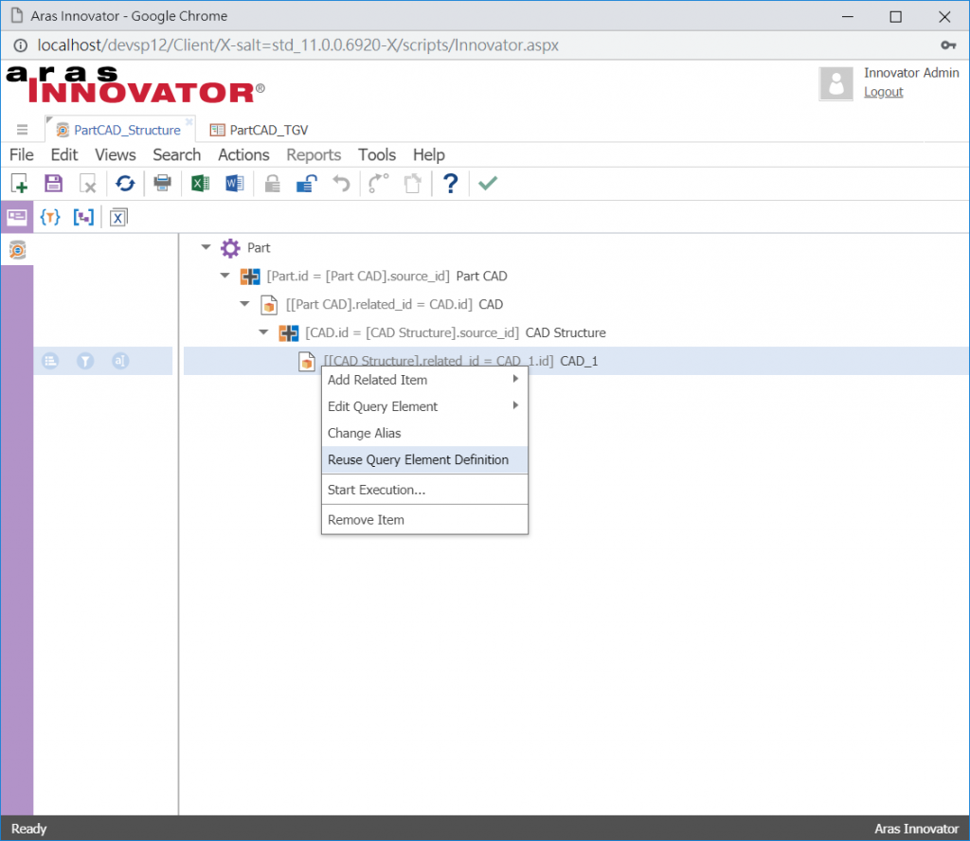970x841 pixels.
Task: Close the PartCAD_Structure tab
Action: 189,121
